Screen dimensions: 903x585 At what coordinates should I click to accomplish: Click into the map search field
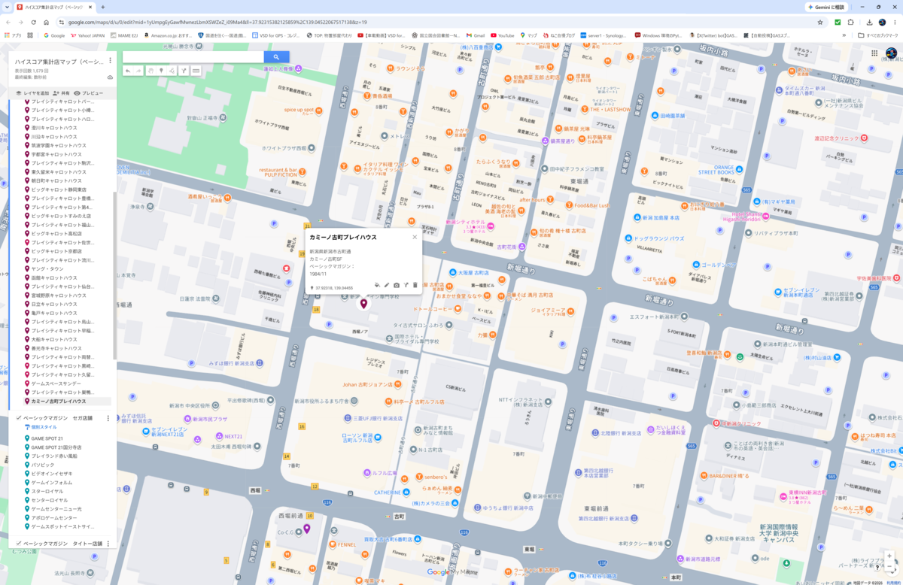[x=193, y=56]
